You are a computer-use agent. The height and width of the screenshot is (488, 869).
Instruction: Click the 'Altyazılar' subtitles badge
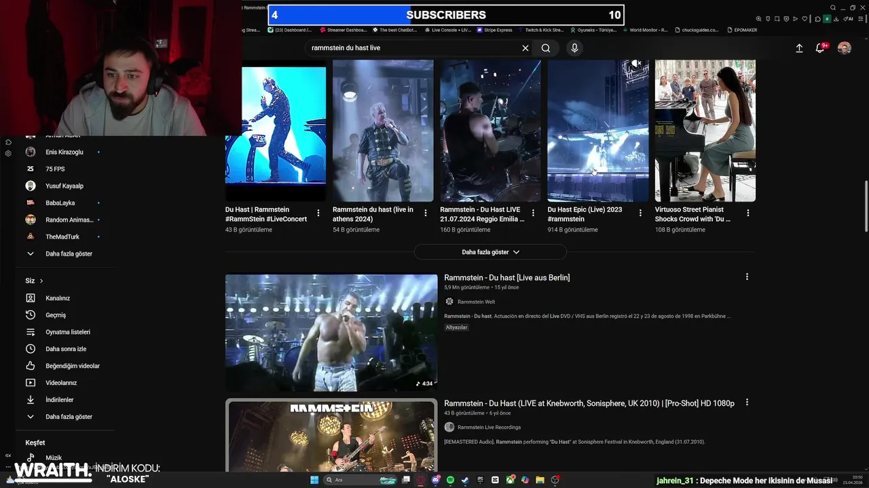457,327
